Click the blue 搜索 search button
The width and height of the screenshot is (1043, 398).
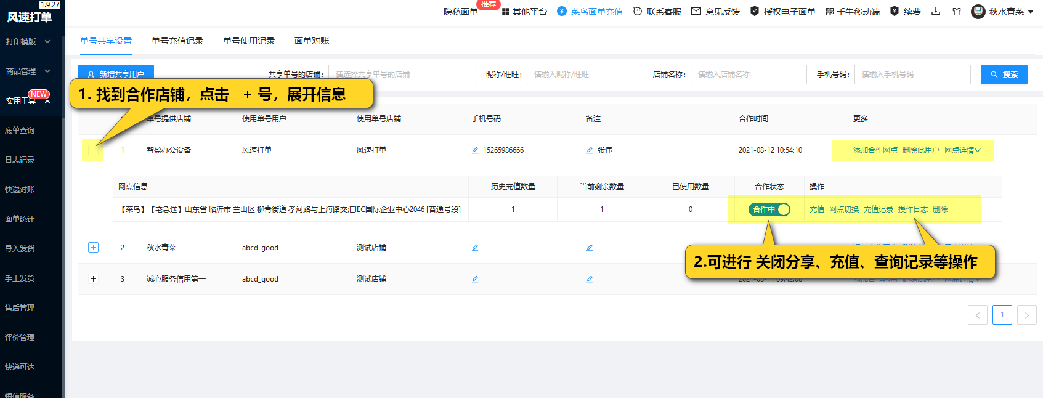(x=1004, y=75)
